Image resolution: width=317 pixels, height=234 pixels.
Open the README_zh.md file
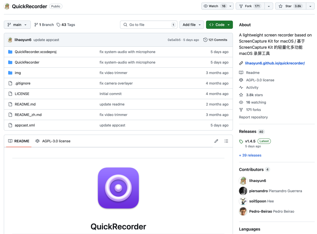tap(28, 115)
